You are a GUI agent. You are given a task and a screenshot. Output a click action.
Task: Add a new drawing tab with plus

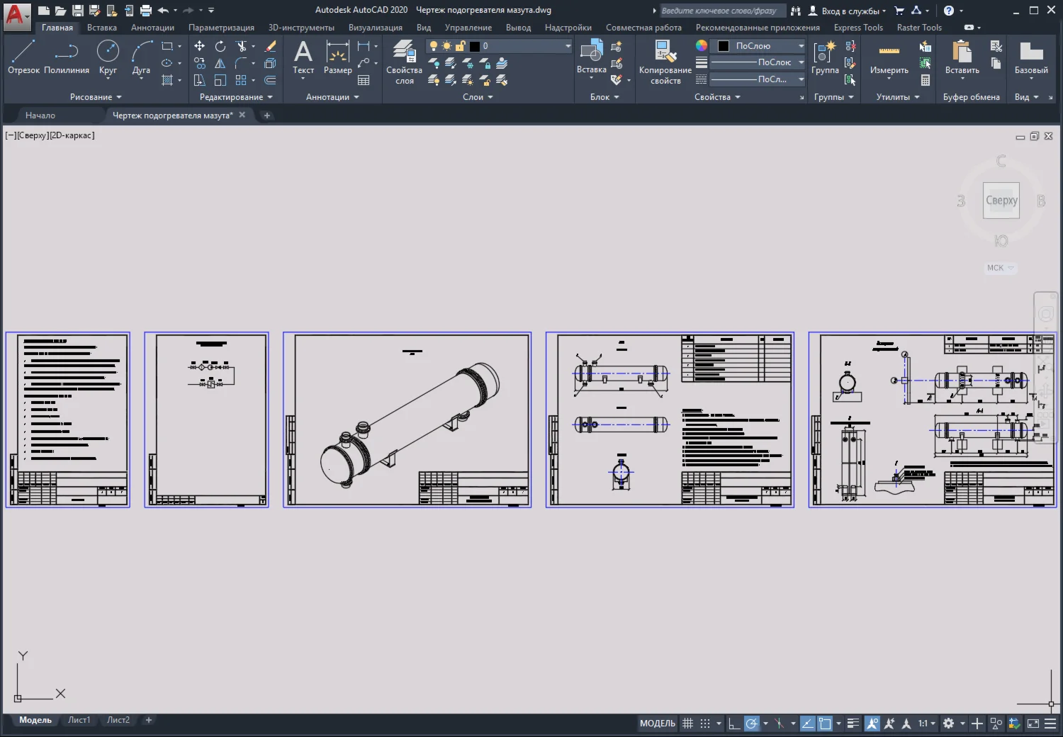tap(267, 116)
